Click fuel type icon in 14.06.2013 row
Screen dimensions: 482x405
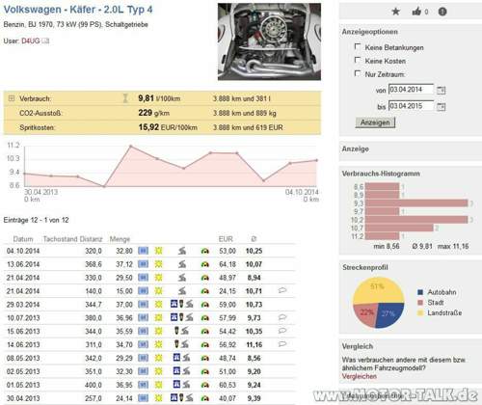[143, 344]
